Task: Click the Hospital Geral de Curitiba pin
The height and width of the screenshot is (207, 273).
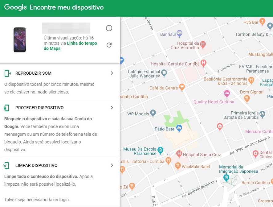Action: [203, 63]
